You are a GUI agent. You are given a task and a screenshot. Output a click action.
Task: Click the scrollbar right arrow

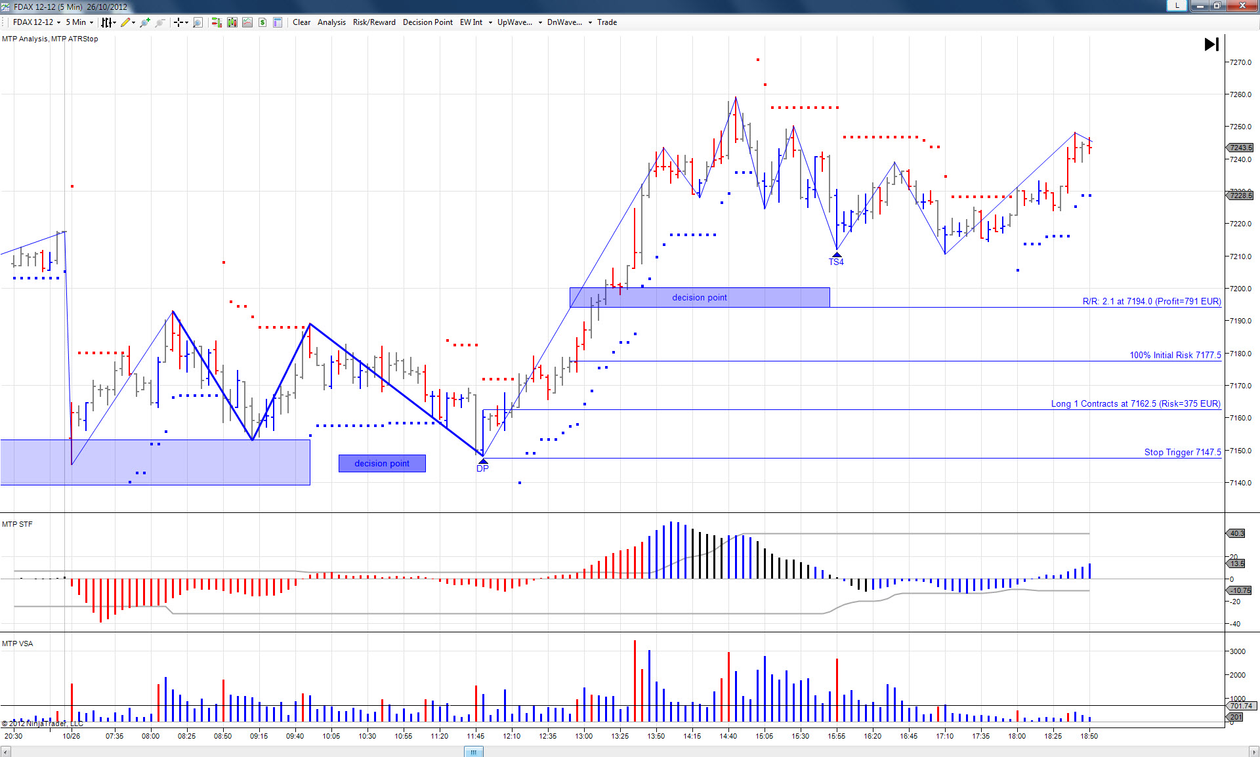pyautogui.click(x=1253, y=752)
